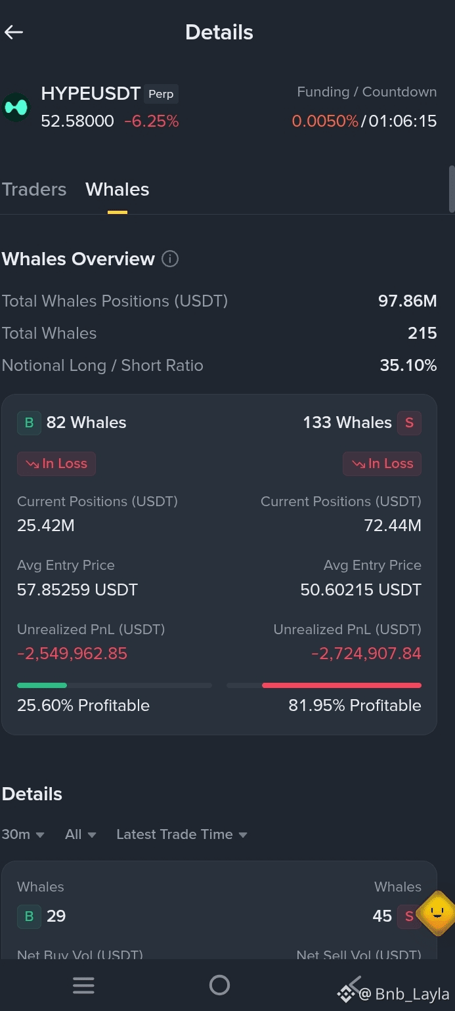Click the vertical scrollbar on right edge

452,189
